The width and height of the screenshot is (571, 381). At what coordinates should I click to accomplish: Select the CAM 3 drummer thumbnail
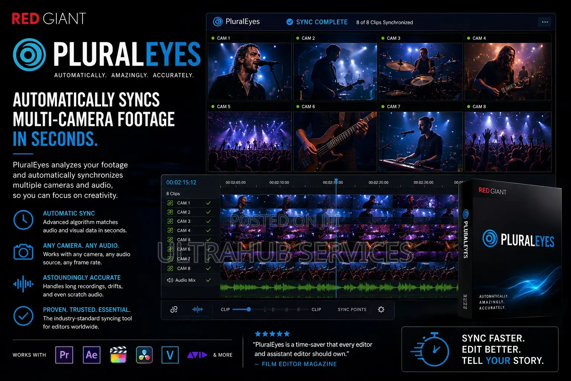pos(420,71)
